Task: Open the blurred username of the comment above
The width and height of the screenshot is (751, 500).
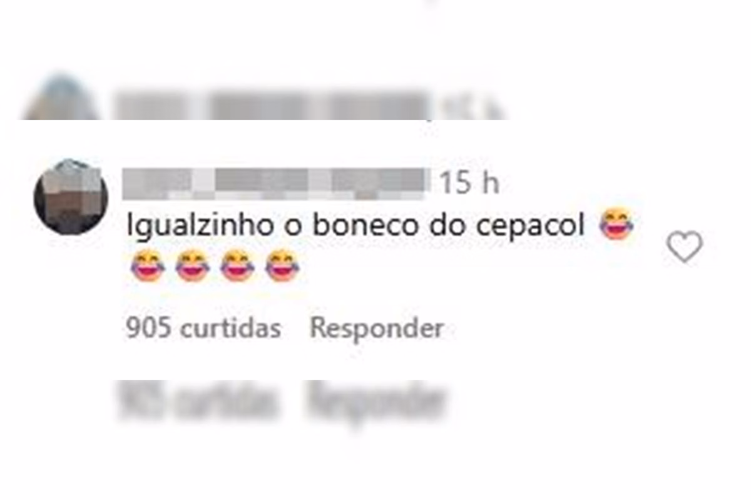Action: click(x=270, y=106)
